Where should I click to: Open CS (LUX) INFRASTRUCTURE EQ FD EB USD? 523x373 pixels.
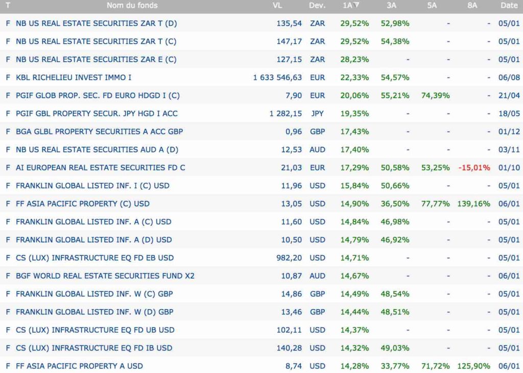pos(94,257)
